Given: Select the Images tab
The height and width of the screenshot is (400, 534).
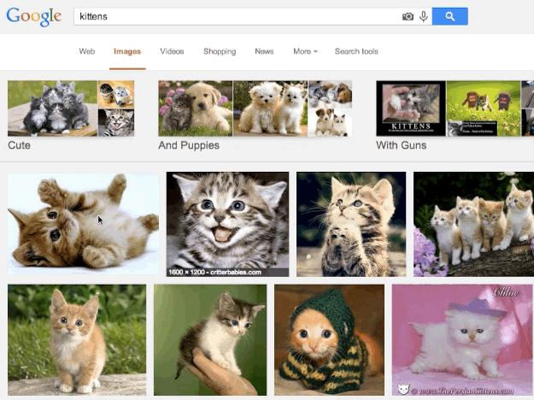Looking at the screenshot, I should [x=127, y=51].
